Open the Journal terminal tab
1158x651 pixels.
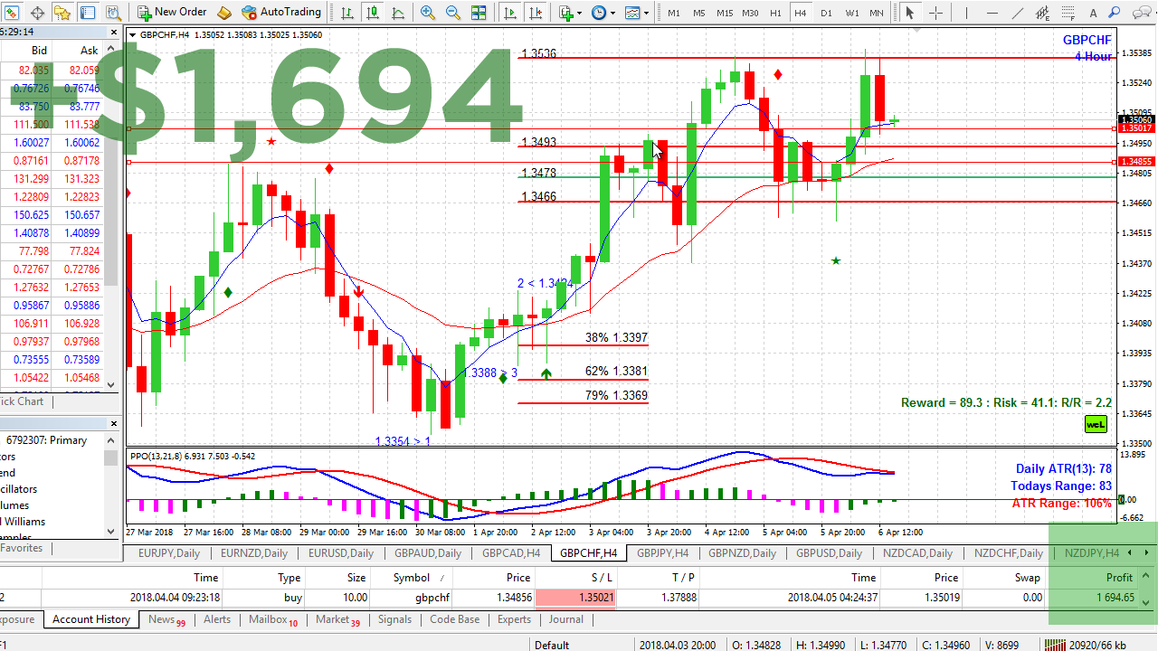click(566, 619)
